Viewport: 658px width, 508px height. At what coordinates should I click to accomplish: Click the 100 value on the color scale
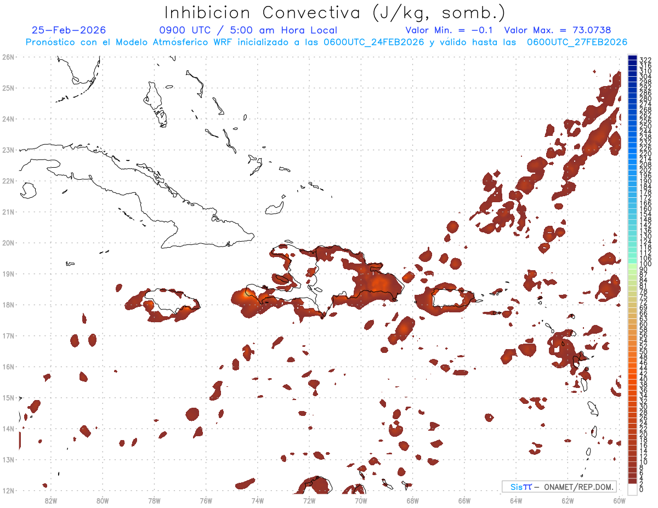click(645, 264)
